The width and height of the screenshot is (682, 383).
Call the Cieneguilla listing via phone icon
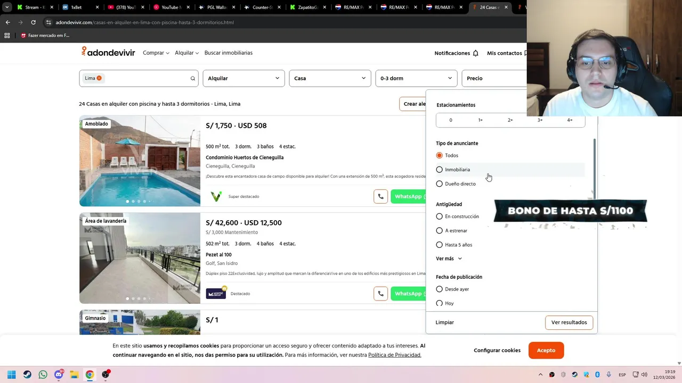pyautogui.click(x=380, y=196)
